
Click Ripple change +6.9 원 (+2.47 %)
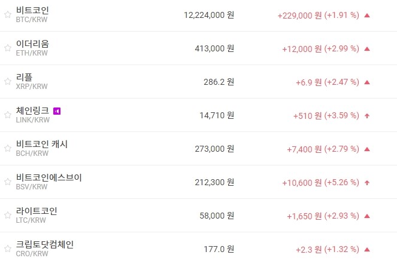328,82
